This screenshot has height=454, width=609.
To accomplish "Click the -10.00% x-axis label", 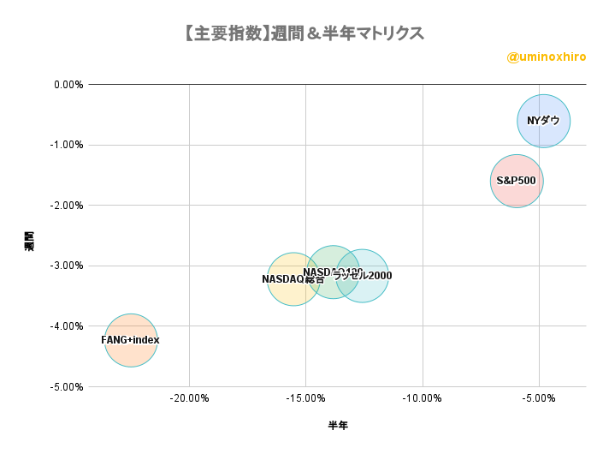I will click(423, 398).
